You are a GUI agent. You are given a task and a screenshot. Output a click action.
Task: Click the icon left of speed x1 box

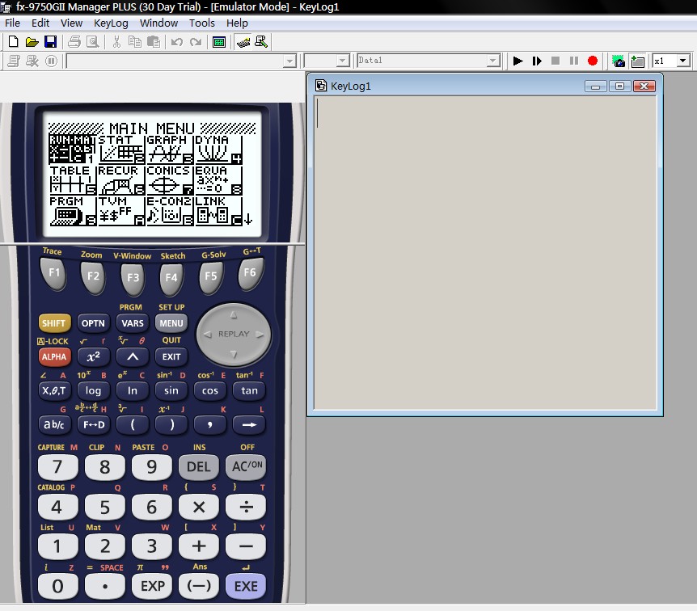(637, 61)
